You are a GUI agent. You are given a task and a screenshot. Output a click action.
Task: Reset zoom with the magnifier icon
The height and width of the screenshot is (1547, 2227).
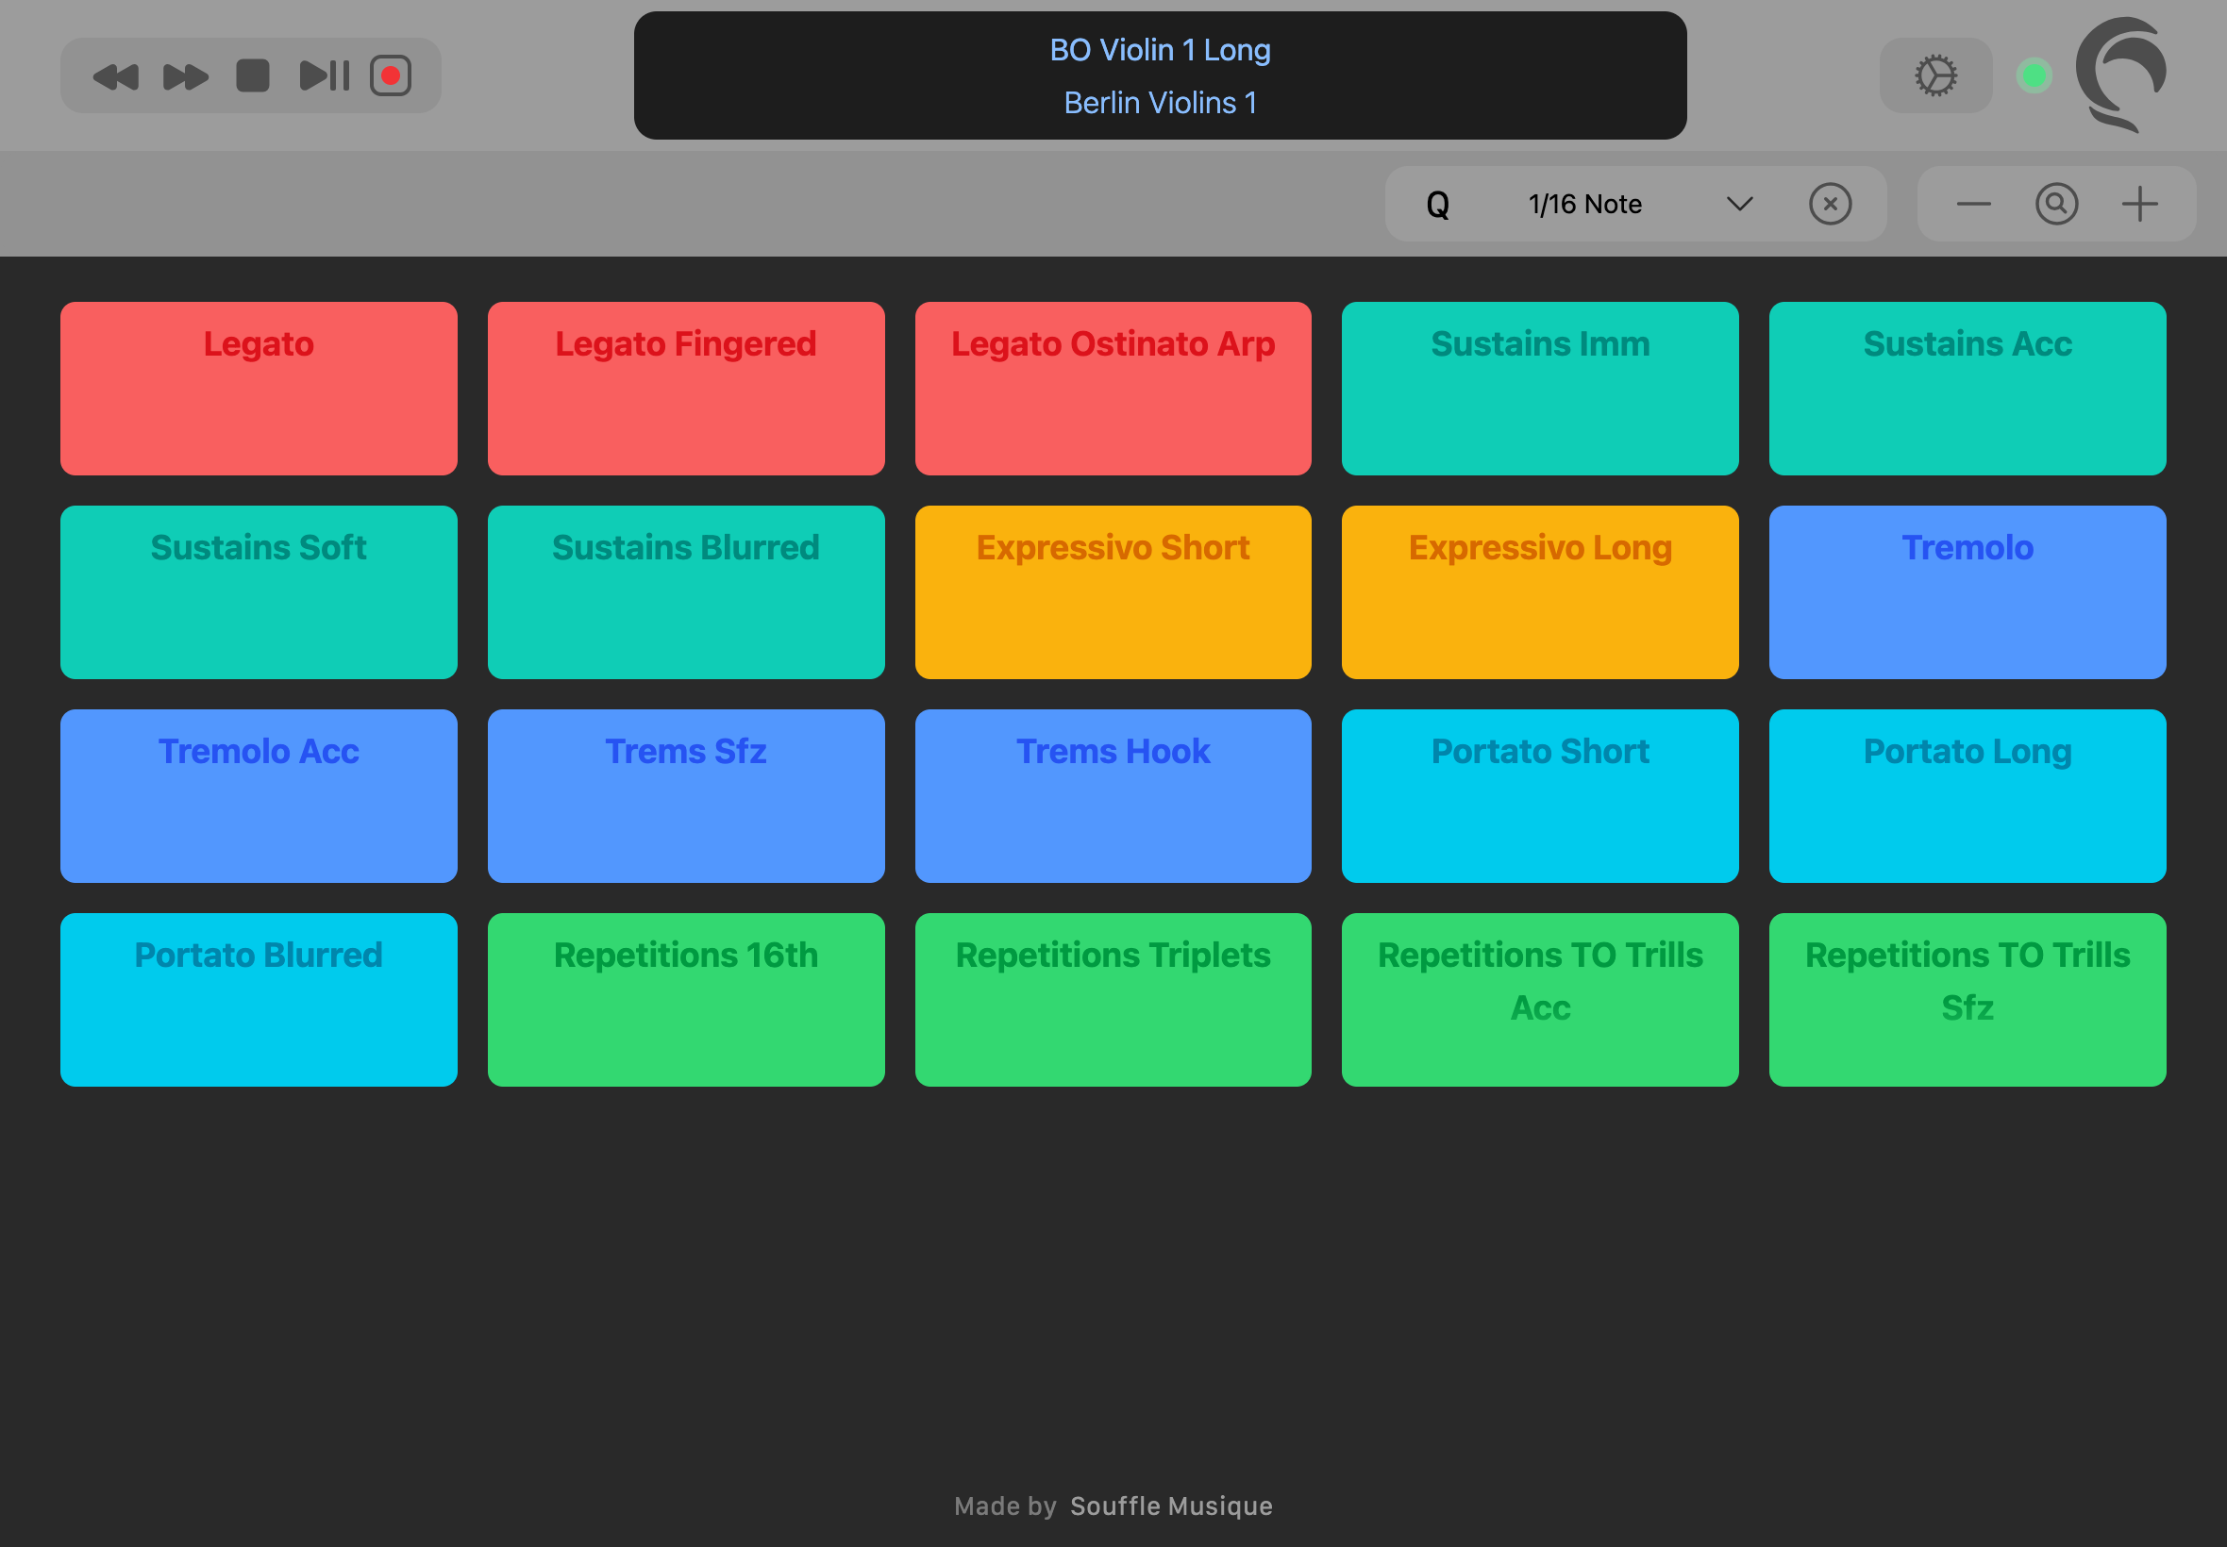(x=2056, y=204)
